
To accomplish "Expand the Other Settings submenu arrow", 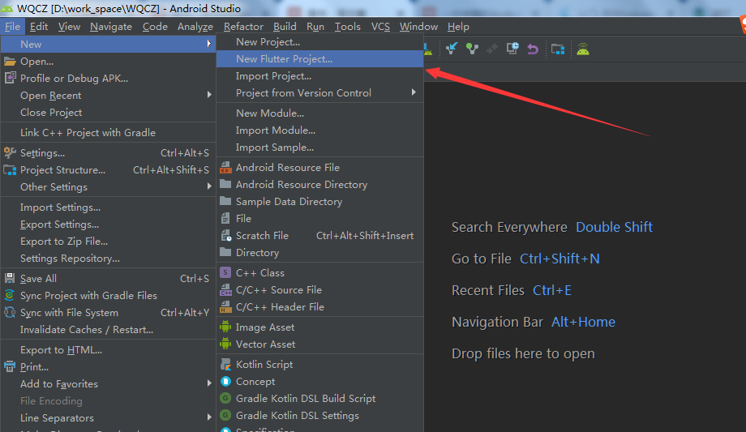I will [209, 186].
